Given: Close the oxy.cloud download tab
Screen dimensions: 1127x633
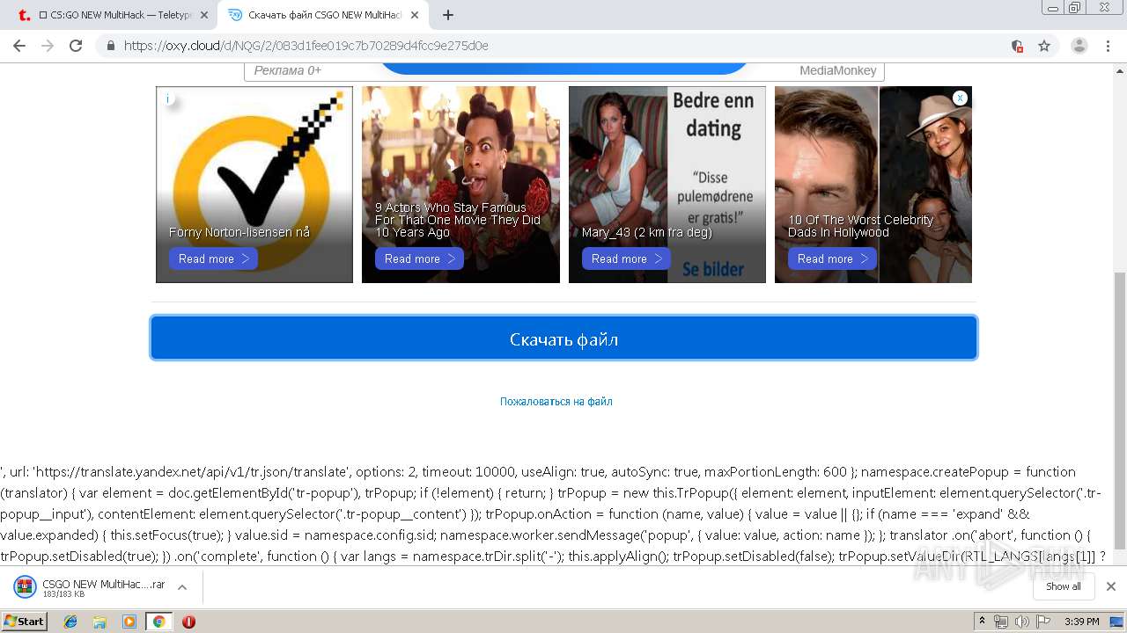Looking at the screenshot, I should pos(414,15).
